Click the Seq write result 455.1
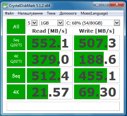The width and height of the screenshot is (127, 116). pos(97,75)
